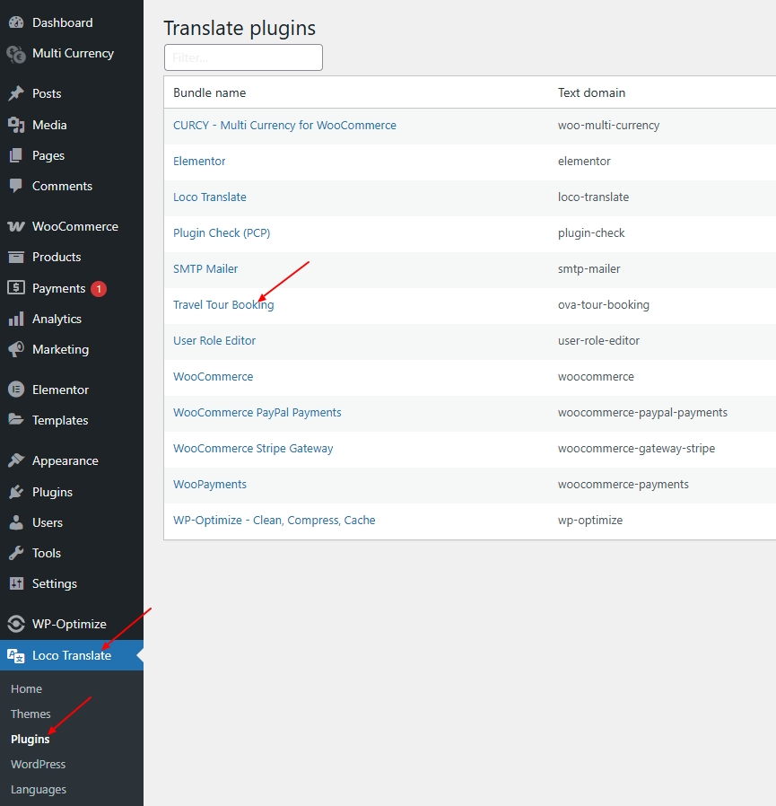Click the Filter text field
The image size is (776, 806).
click(x=244, y=57)
